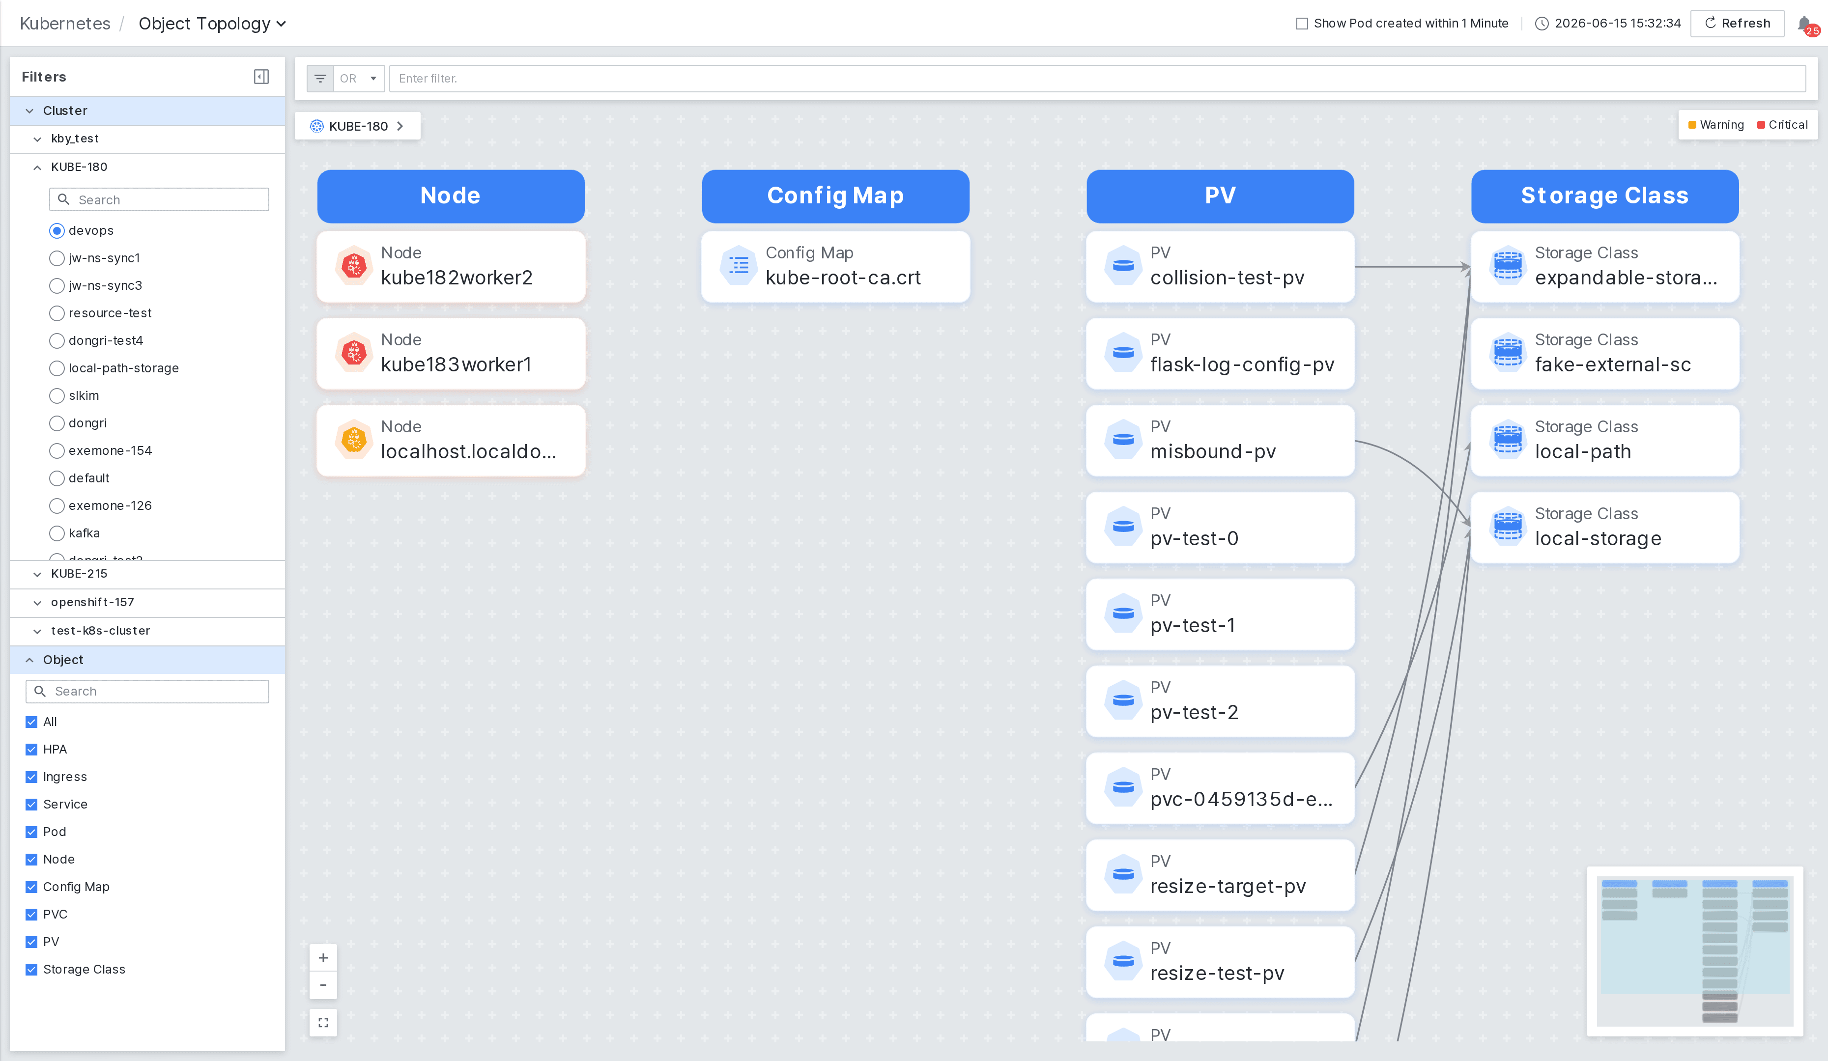
Task: Click the Critical legend color swatch
Action: point(1761,125)
